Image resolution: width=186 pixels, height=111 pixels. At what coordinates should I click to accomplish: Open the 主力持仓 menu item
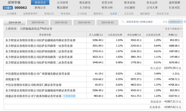pos(85,8)
